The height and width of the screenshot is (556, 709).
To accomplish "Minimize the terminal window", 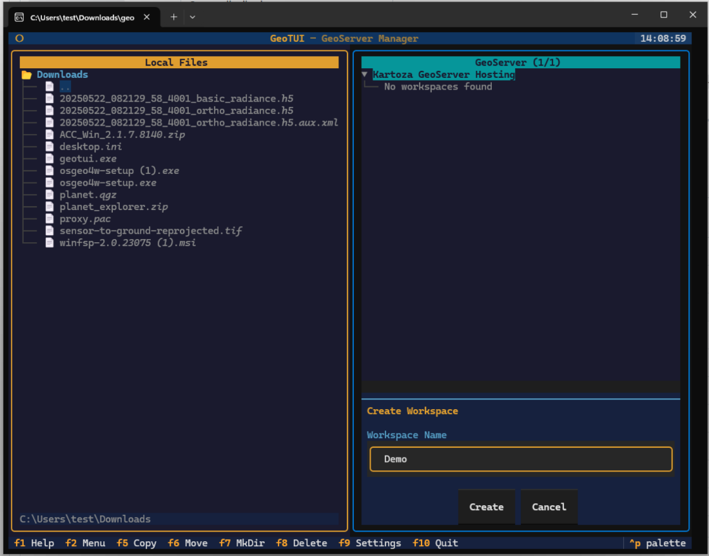I will coord(635,14).
